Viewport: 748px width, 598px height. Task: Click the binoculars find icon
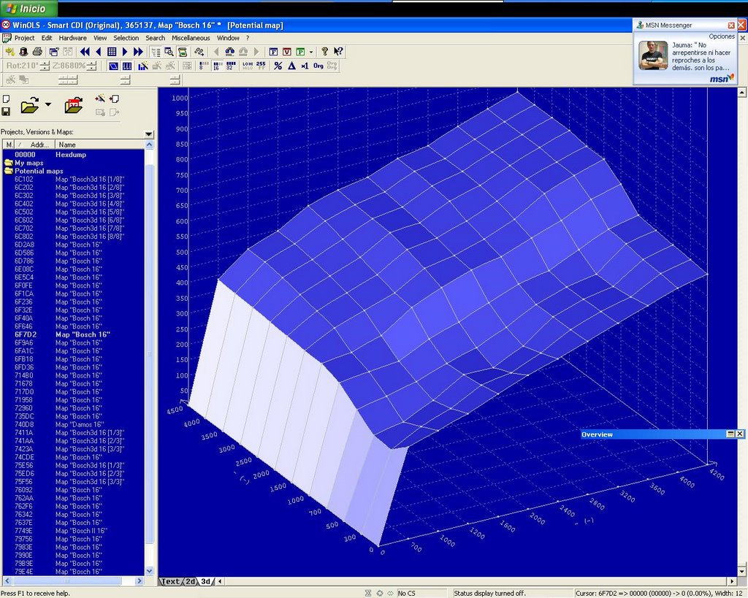(x=229, y=52)
